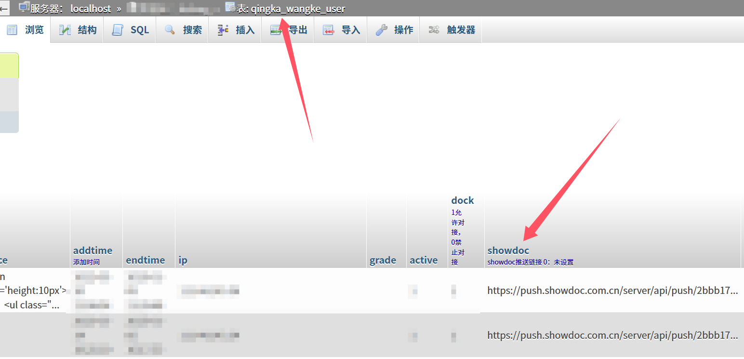Click the Browse (浏览) tab icon
The height and width of the screenshot is (359, 744).
12,30
